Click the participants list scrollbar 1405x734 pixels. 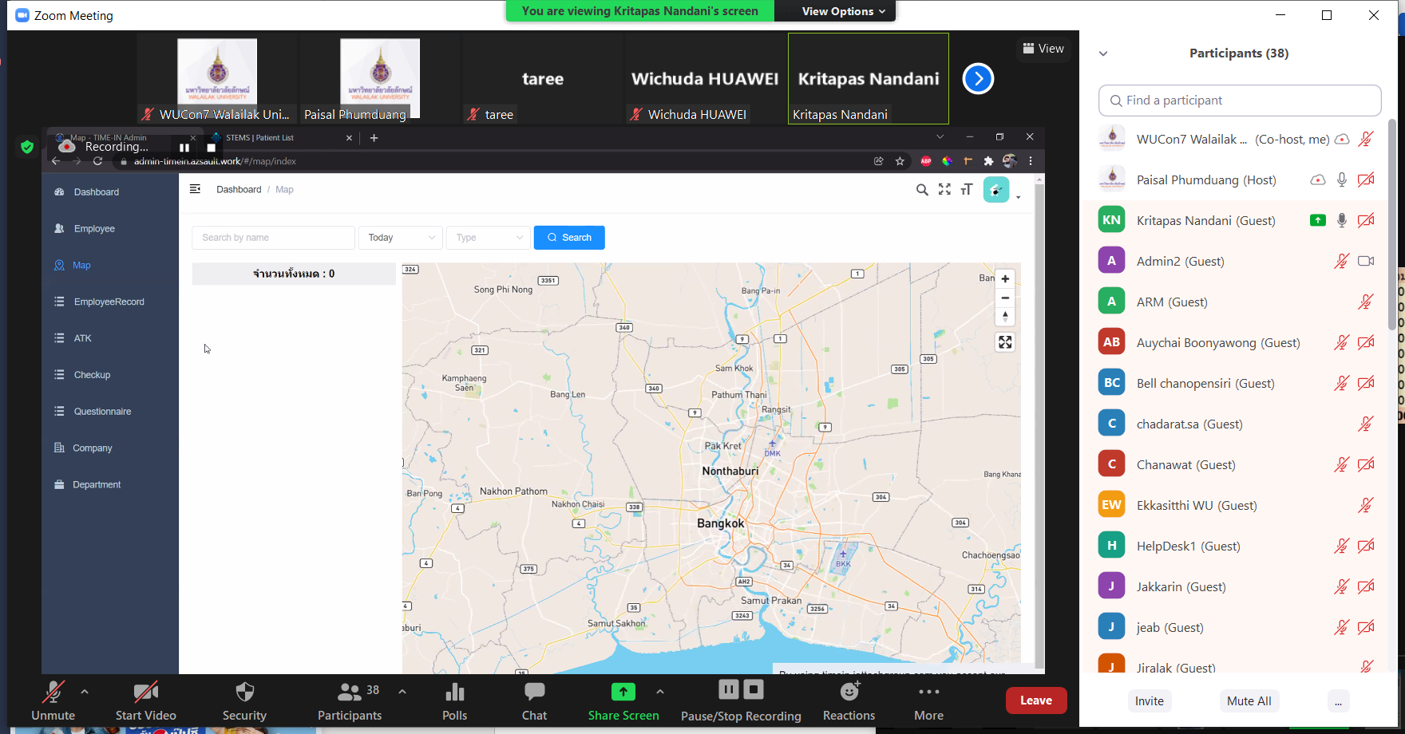point(1391,223)
